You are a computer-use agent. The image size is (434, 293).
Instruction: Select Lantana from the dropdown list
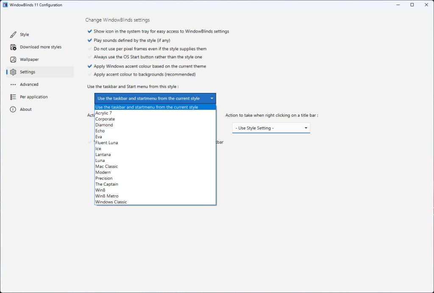coord(155,155)
